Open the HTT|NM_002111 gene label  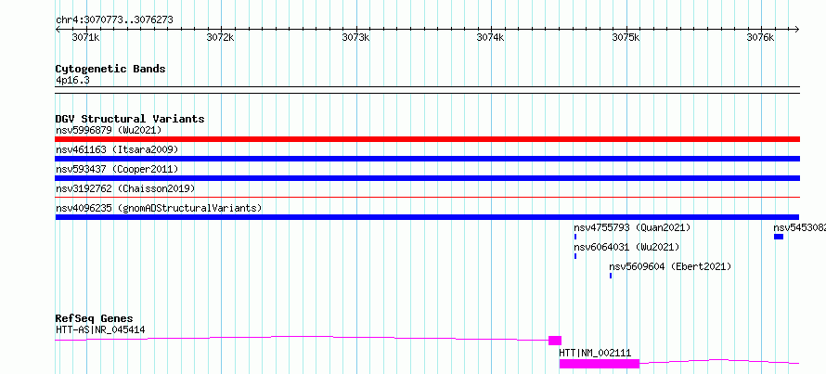pos(595,353)
